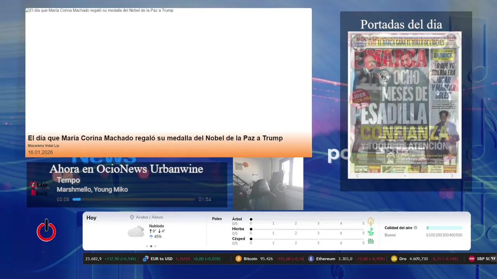Click the EUR to USD flag icon
497x279 pixels.
click(146, 258)
